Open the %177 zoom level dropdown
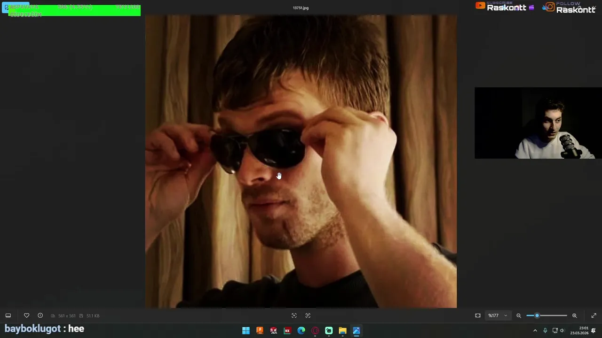602x338 pixels. click(x=498, y=315)
